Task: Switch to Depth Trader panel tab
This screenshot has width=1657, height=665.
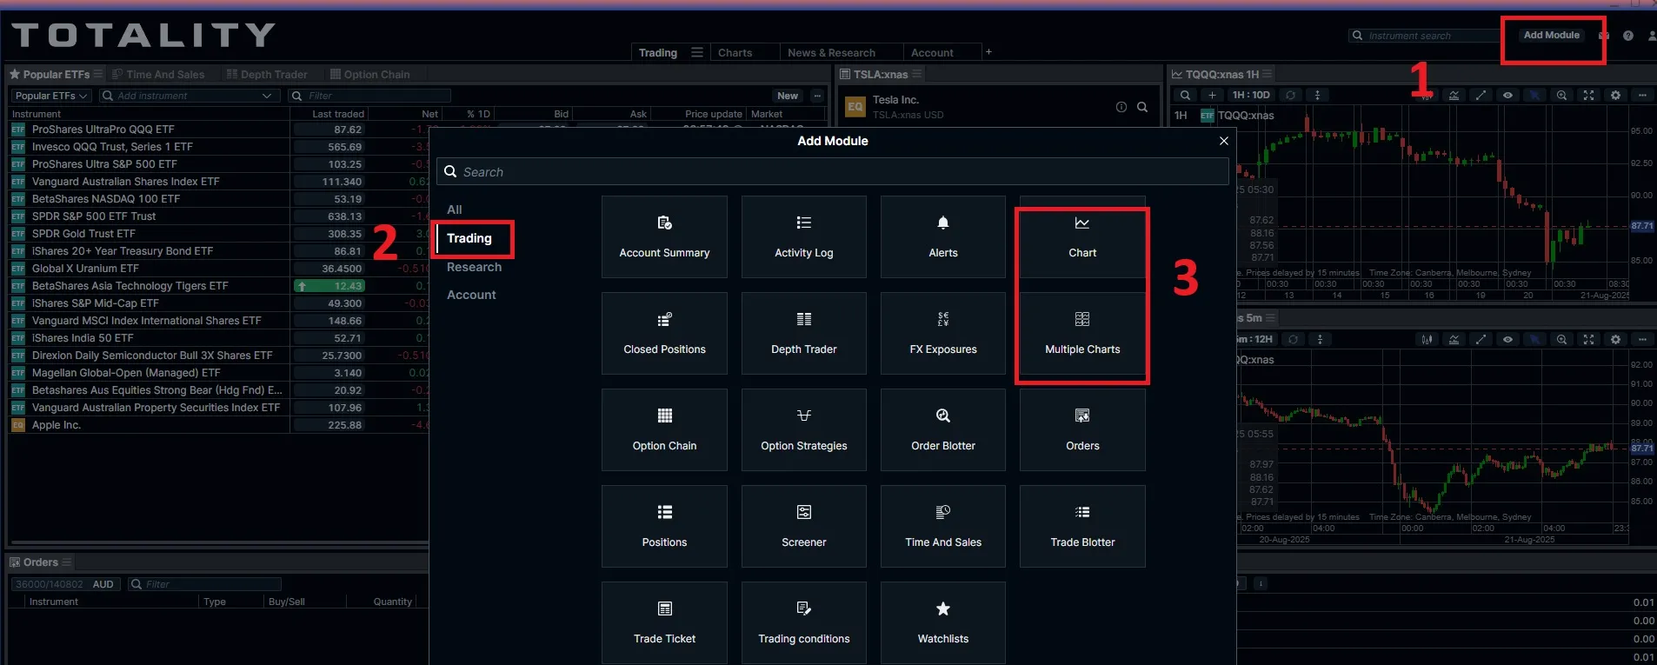Action: (267, 75)
